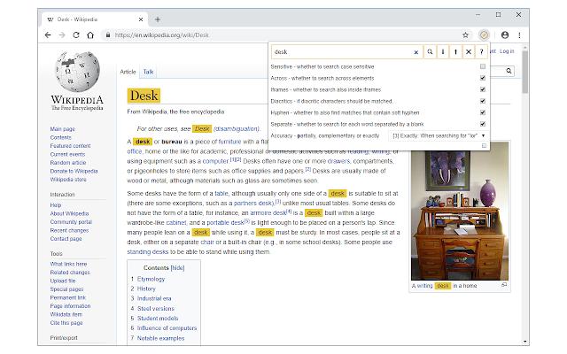Screen dimensions: 567x354
Task: Open the standing desks link
Action: [148, 252]
